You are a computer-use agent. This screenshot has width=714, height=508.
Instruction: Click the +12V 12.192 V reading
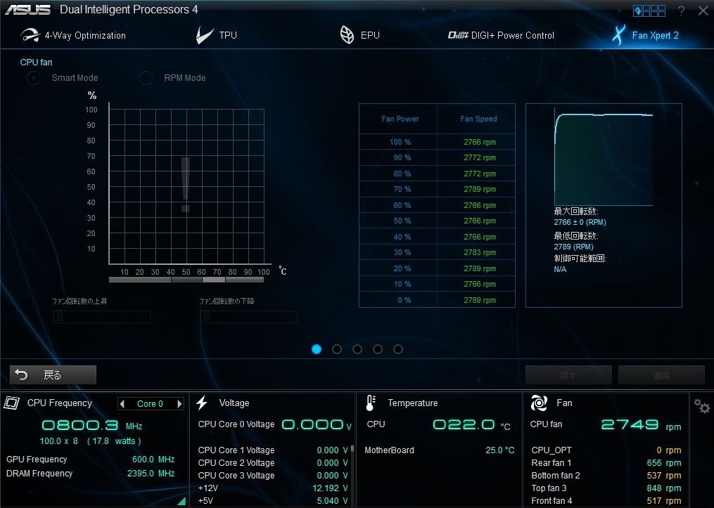tap(330, 488)
